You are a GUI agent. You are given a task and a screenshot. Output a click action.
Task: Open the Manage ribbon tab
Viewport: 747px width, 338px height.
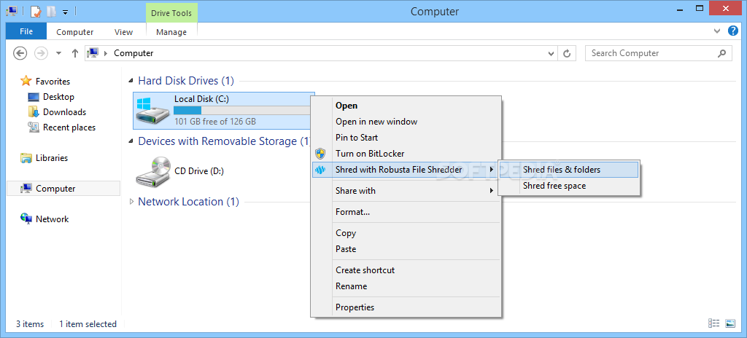171,32
